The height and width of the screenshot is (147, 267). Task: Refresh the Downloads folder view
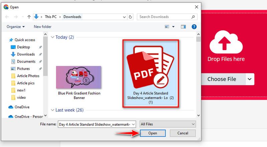(x=130, y=17)
